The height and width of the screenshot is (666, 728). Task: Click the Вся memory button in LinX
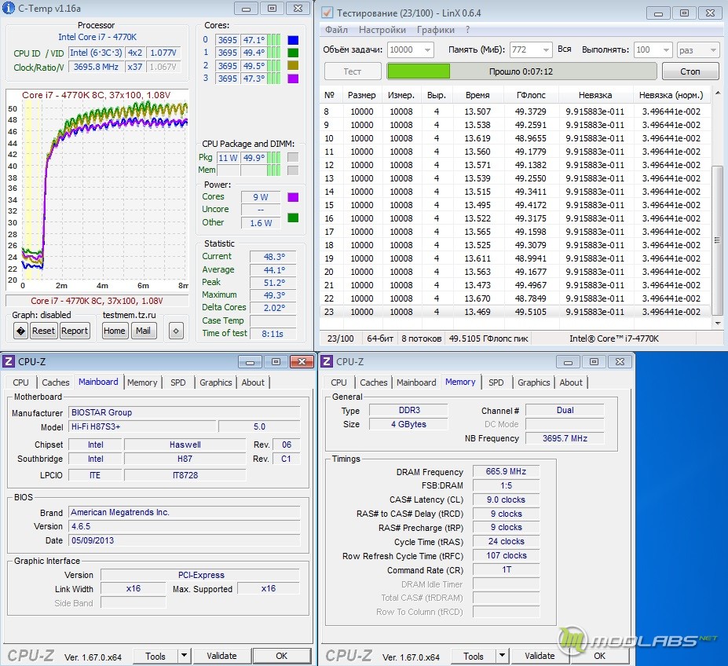564,49
